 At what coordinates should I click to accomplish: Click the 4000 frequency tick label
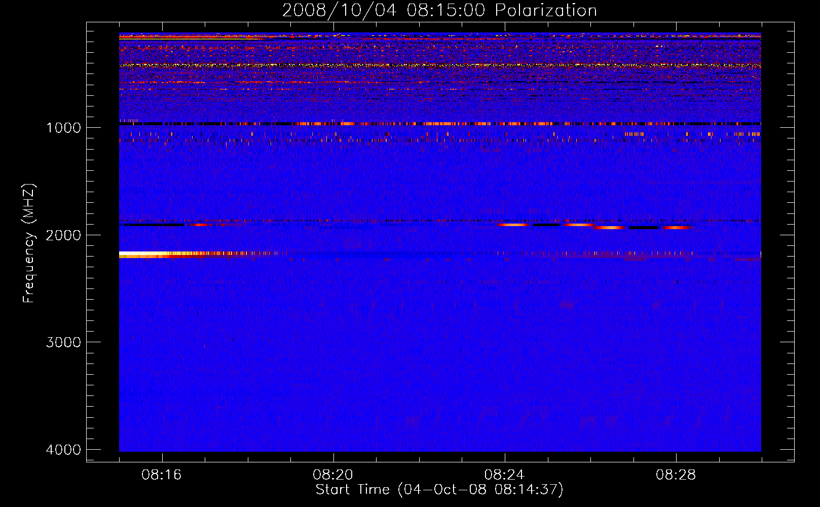(63, 450)
